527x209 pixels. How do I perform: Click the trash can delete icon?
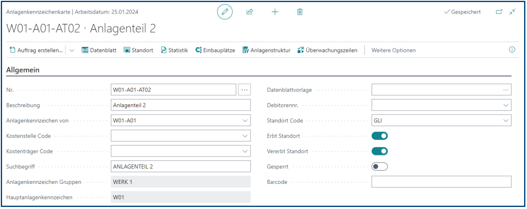(300, 12)
